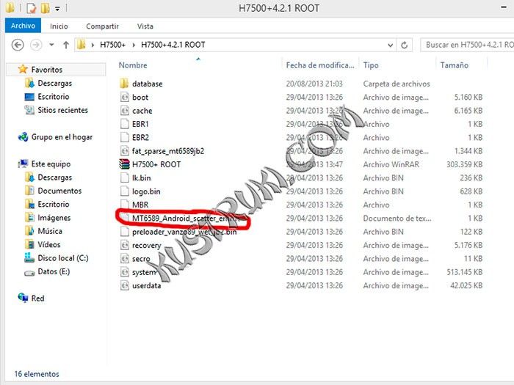Select the secro image file icon
This screenshot has width=514, height=385.
pos(125,258)
